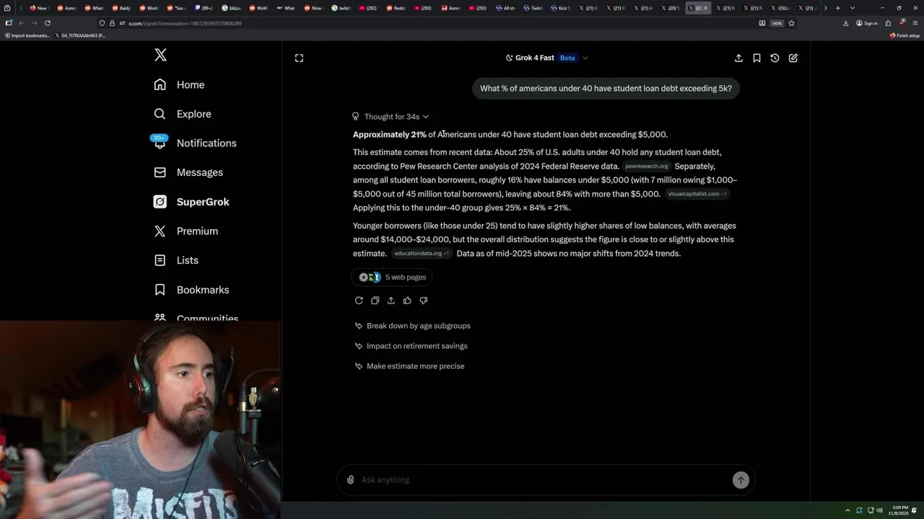
Task: Open pewresearch.org source citation
Action: tap(646, 167)
